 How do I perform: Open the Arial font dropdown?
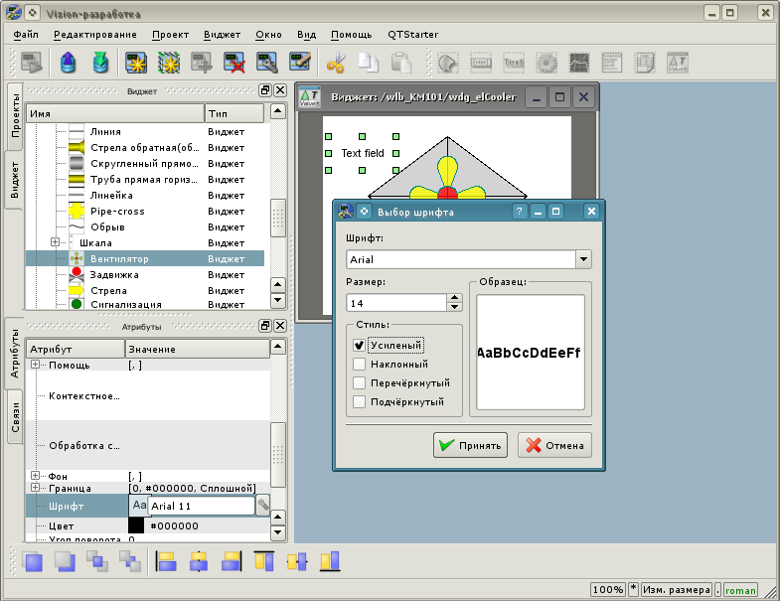583,259
